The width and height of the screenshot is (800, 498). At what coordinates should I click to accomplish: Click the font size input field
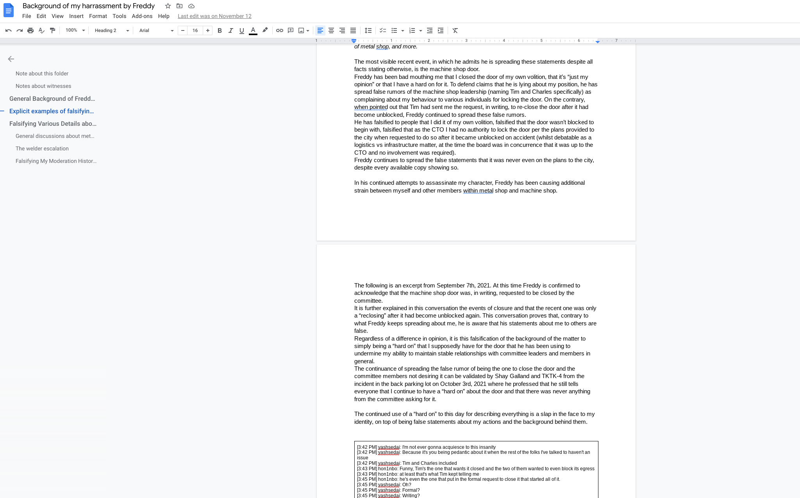coord(195,30)
